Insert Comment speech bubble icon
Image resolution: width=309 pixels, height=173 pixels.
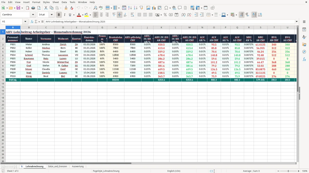coord(180,8)
